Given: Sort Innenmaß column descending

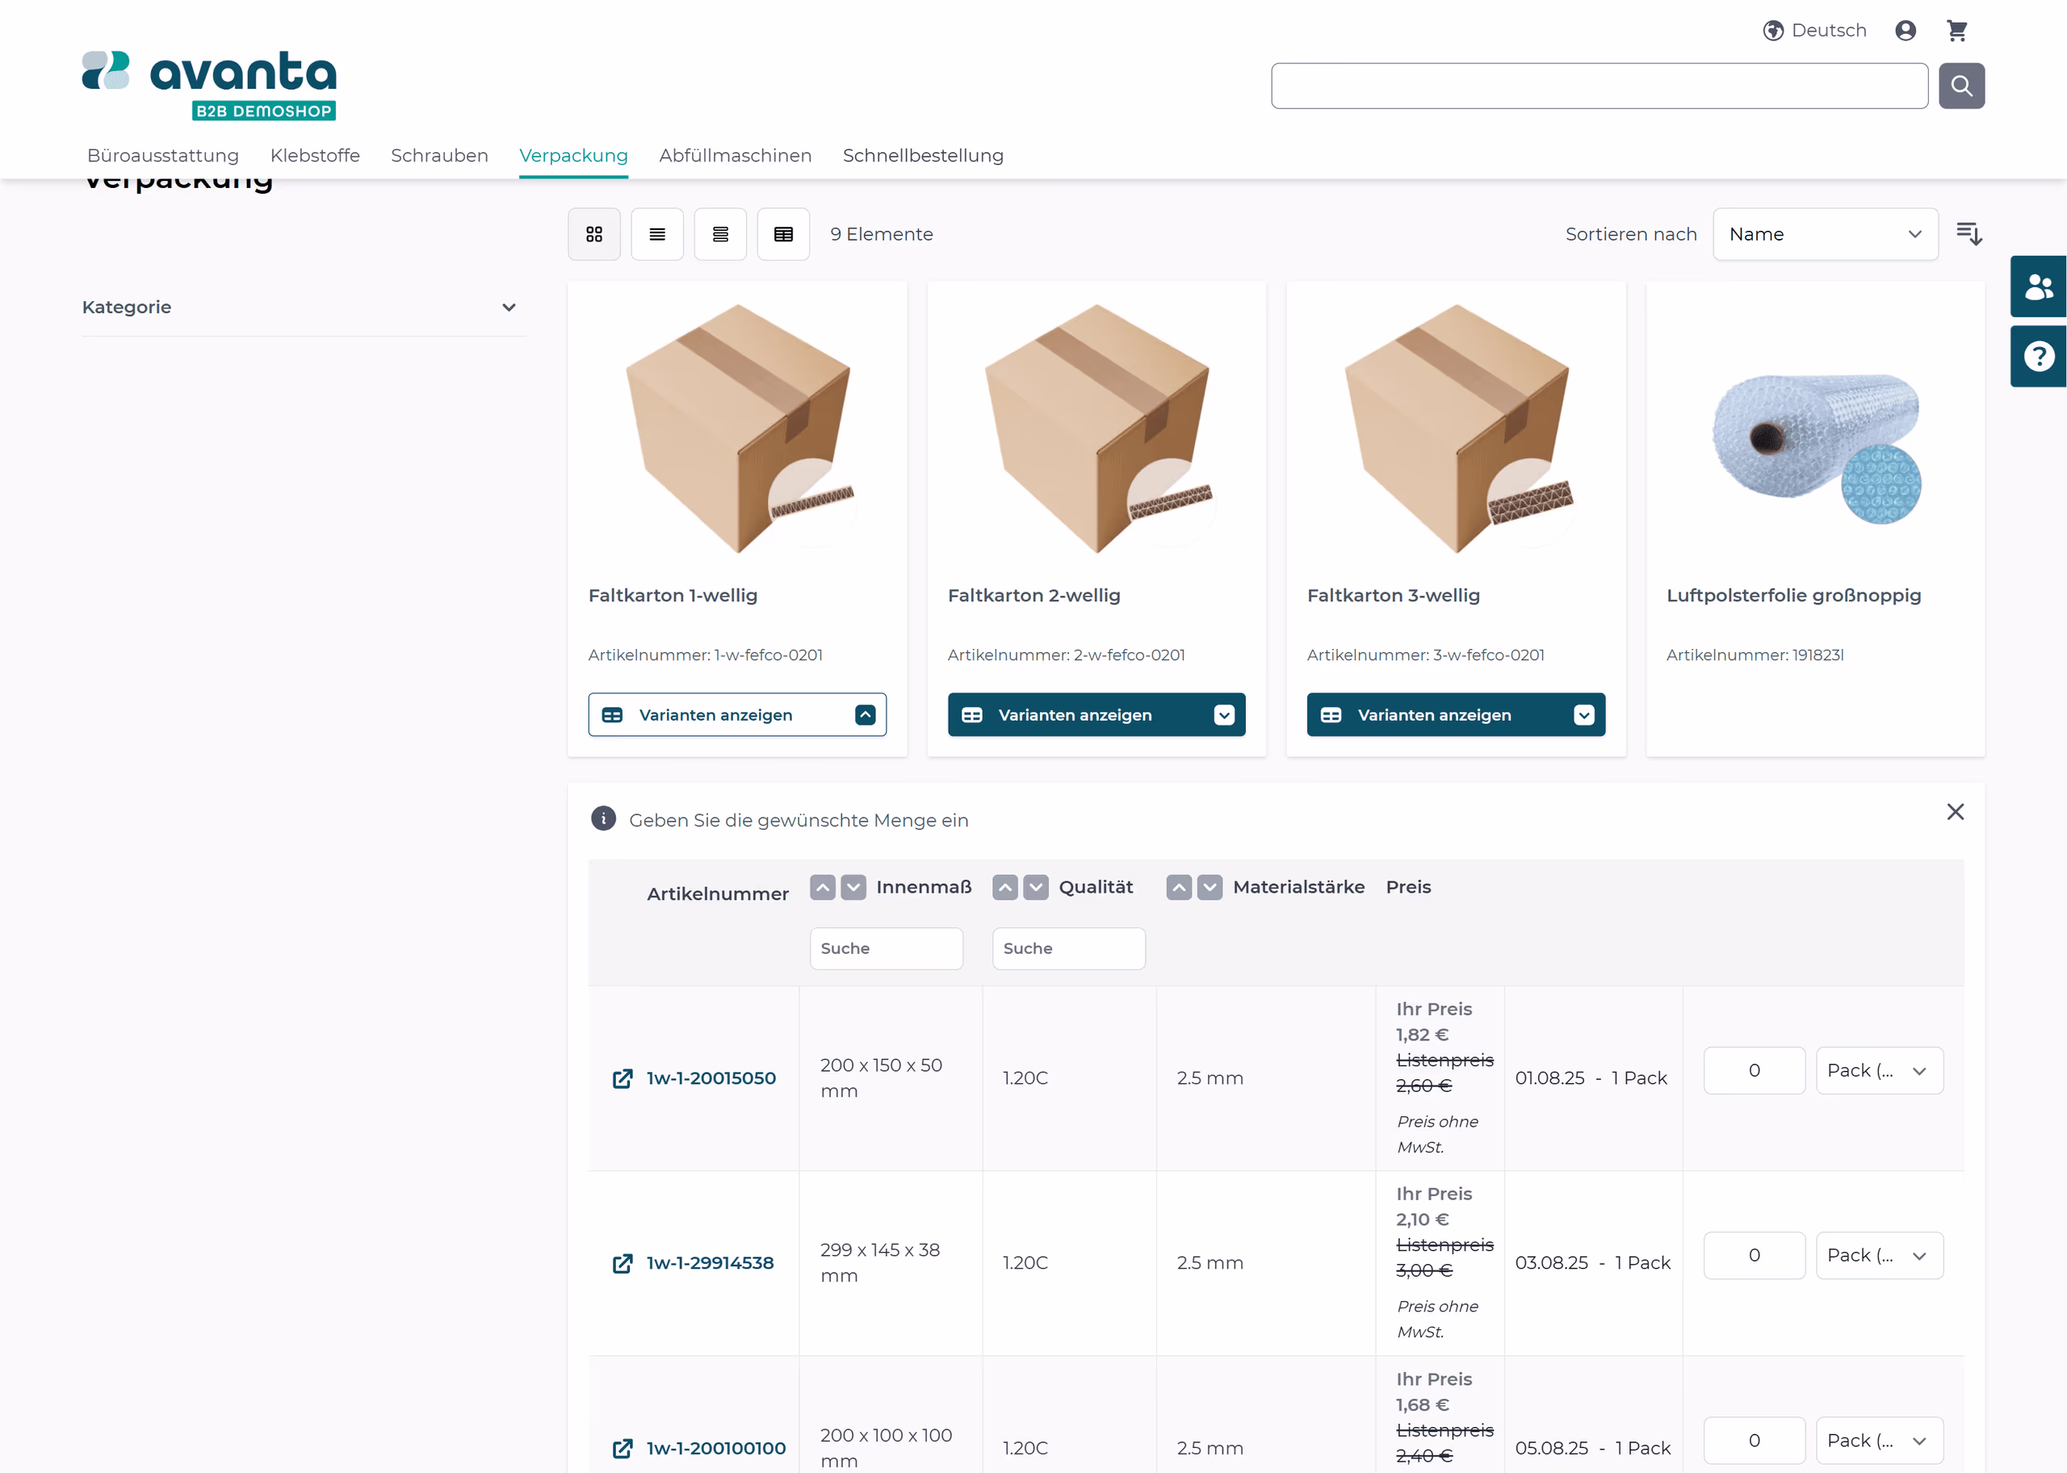Looking at the screenshot, I should (x=853, y=887).
